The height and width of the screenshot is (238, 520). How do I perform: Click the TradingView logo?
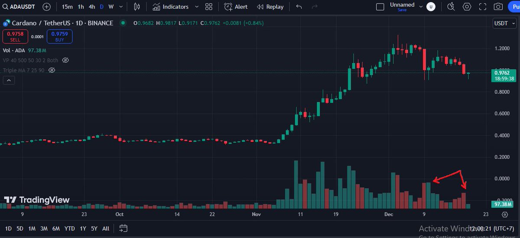point(37,200)
